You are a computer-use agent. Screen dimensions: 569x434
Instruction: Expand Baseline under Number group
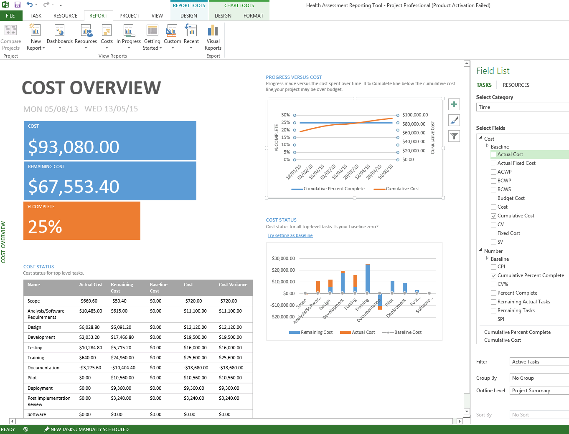[x=487, y=258]
